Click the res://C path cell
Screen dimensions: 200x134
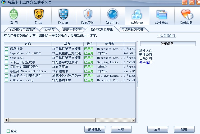click(x=129, y=71)
